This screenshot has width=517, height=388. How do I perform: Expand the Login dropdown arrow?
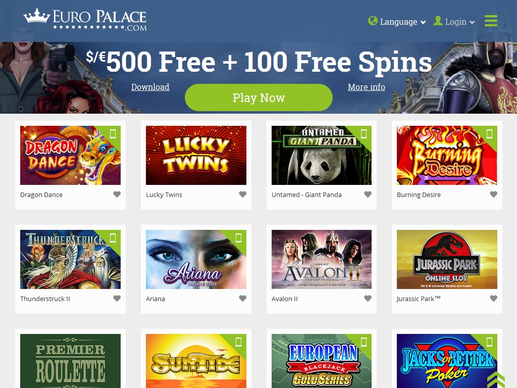[x=472, y=22]
